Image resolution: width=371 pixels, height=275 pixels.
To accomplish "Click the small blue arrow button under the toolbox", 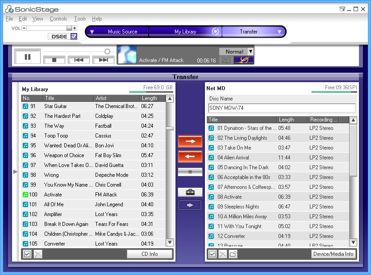I will click(x=190, y=205).
